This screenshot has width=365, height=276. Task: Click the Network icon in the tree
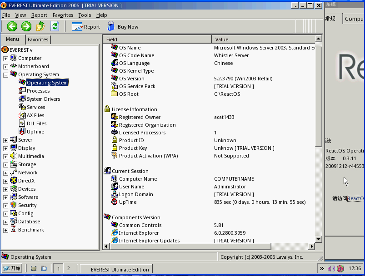point(14,172)
